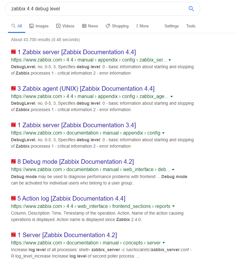Open '1 Server [Zabbix Documentation 4.2]' result
This screenshot has width=236, height=263.
(x=67, y=235)
